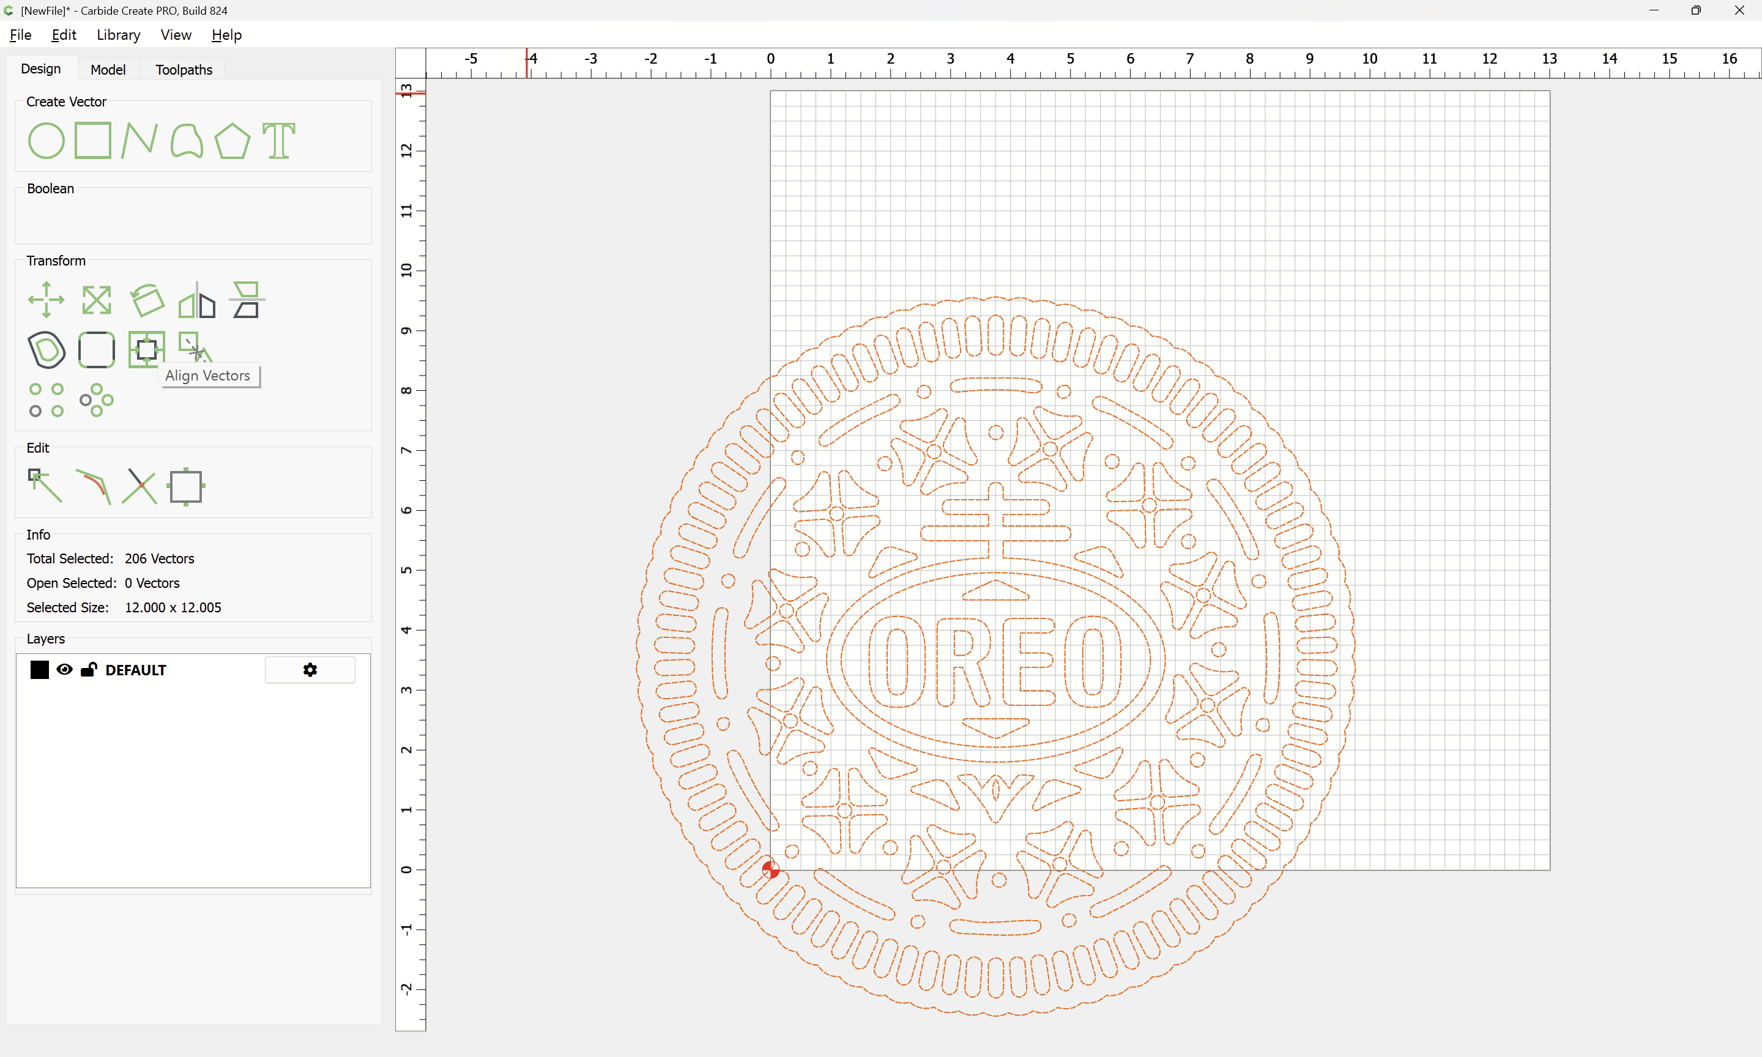The image size is (1762, 1057).
Task: Toggle the DEFAULT layer lock
Action: coord(89,670)
